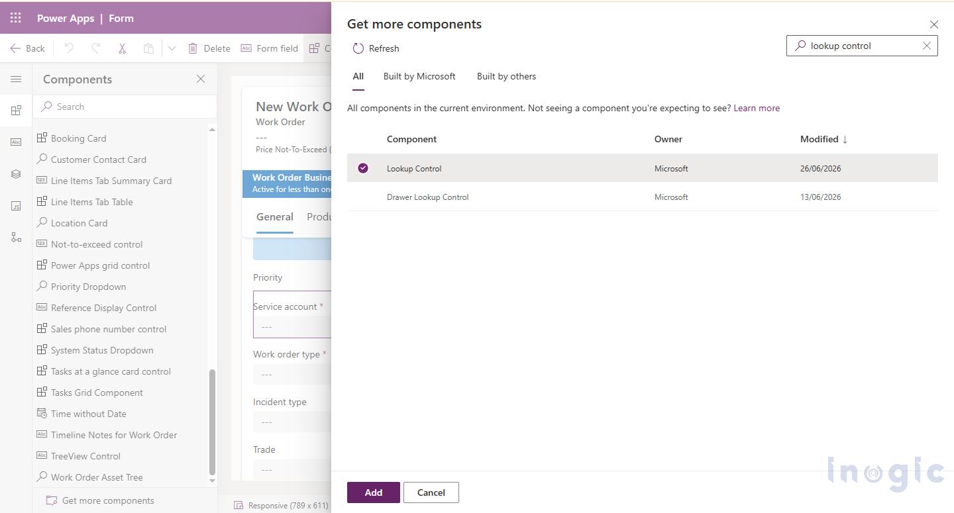Uncheck the Lookup Control row checkbox
This screenshot has height=513, width=954.
click(x=363, y=168)
